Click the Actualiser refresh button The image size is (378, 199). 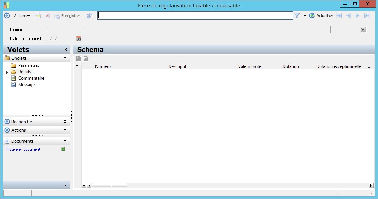321,16
